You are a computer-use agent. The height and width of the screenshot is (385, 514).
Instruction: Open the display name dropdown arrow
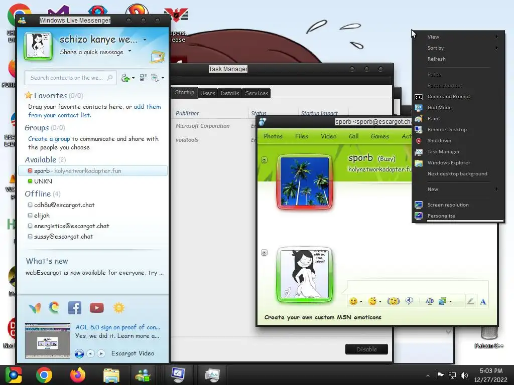145,40
